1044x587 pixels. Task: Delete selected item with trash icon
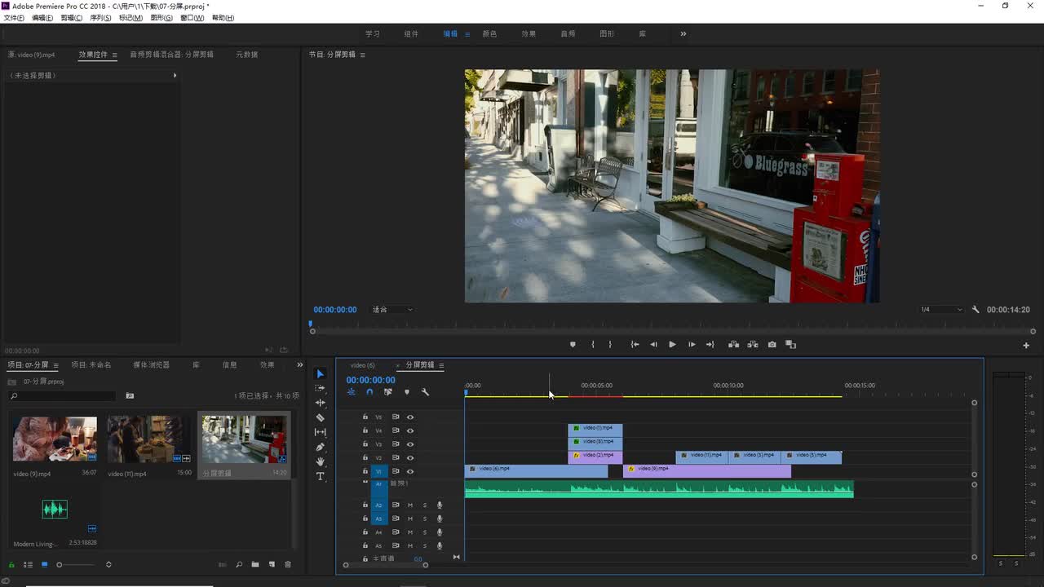tap(287, 564)
